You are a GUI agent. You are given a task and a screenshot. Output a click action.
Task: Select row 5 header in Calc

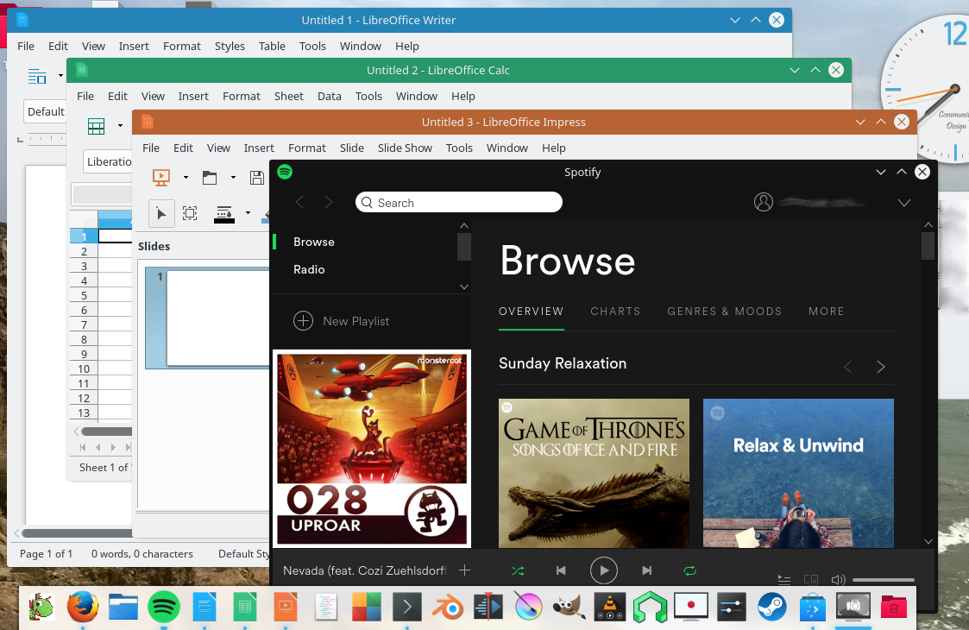click(84, 295)
